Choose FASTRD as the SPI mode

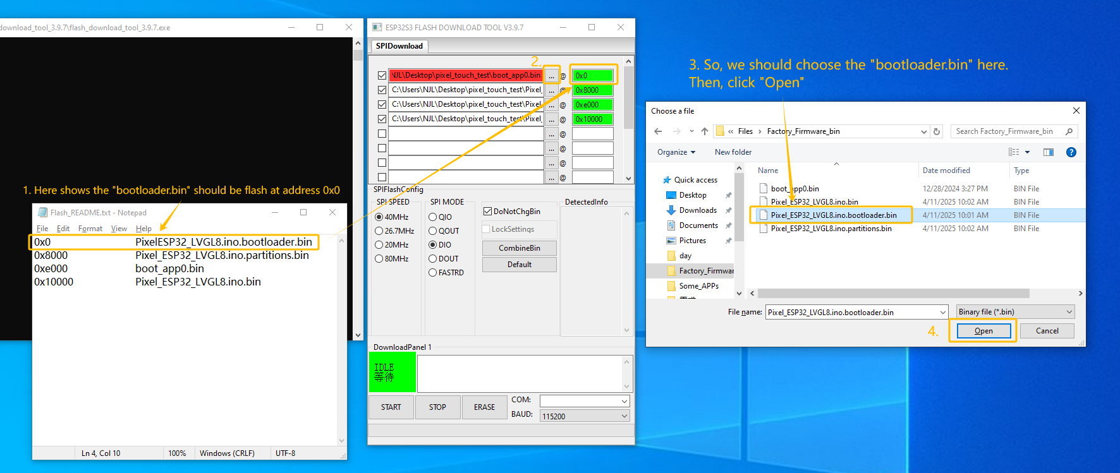click(433, 273)
